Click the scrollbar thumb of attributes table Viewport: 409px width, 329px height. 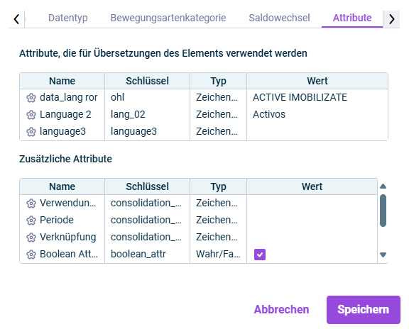pyautogui.click(x=383, y=211)
